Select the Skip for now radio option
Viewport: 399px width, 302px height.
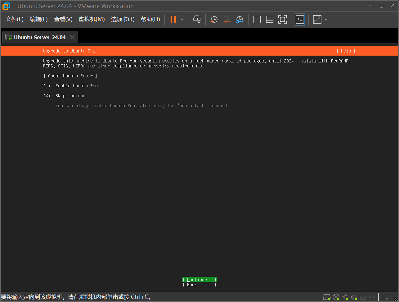coord(65,96)
